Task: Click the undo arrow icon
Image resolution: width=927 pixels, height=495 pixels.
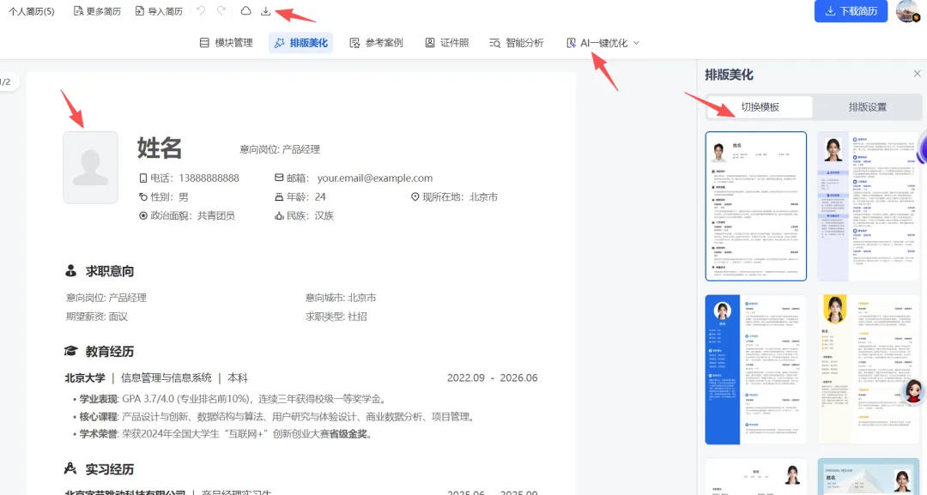Action: (x=201, y=10)
